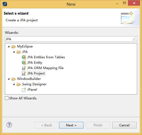Dismiss the dialog with Cancel

click(124, 125)
